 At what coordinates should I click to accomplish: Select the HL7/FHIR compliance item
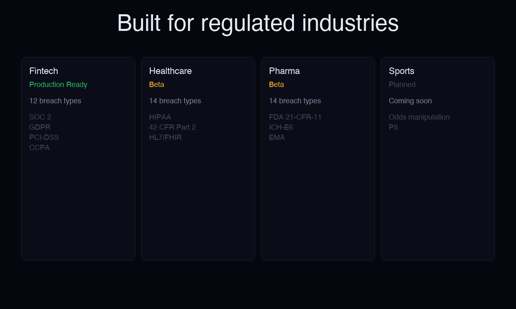point(165,137)
